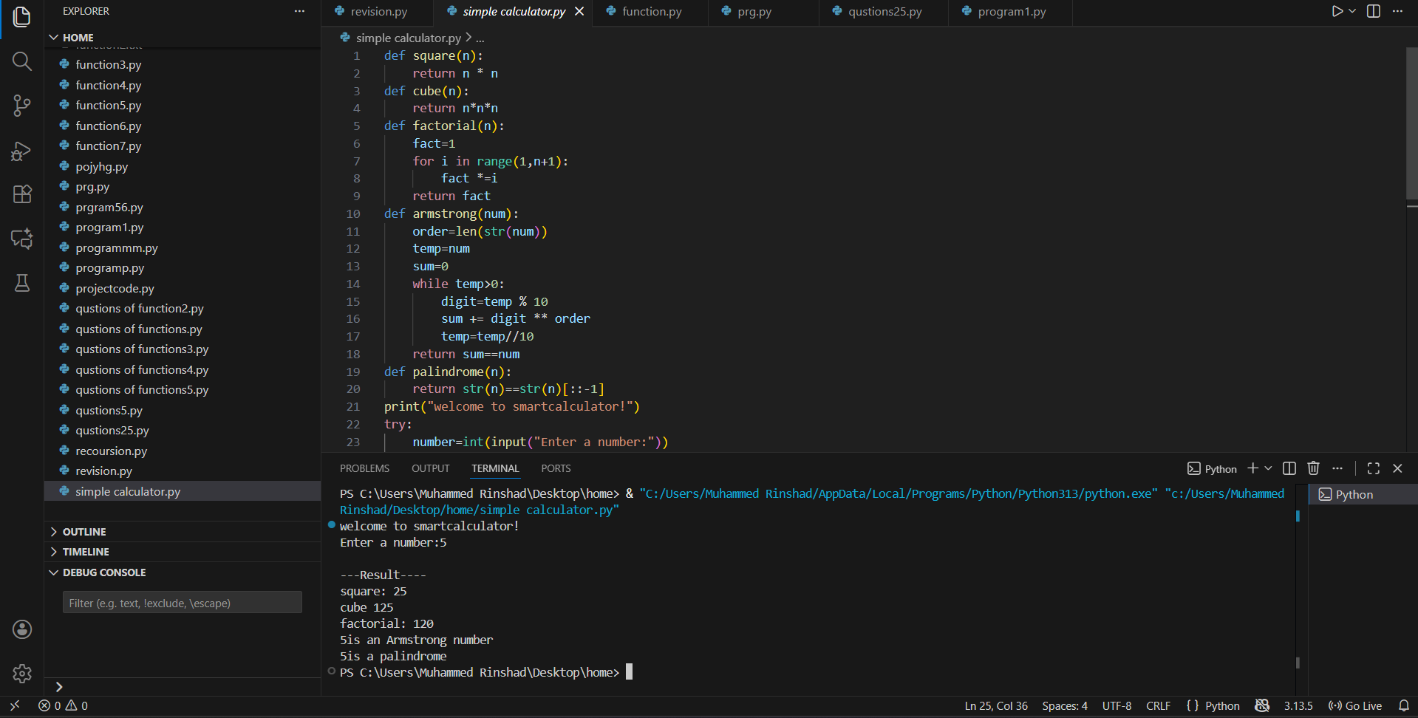The width and height of the screenshot is (1418, 718).
Task: Open the Search panel
Action: (x=21, y=61)
